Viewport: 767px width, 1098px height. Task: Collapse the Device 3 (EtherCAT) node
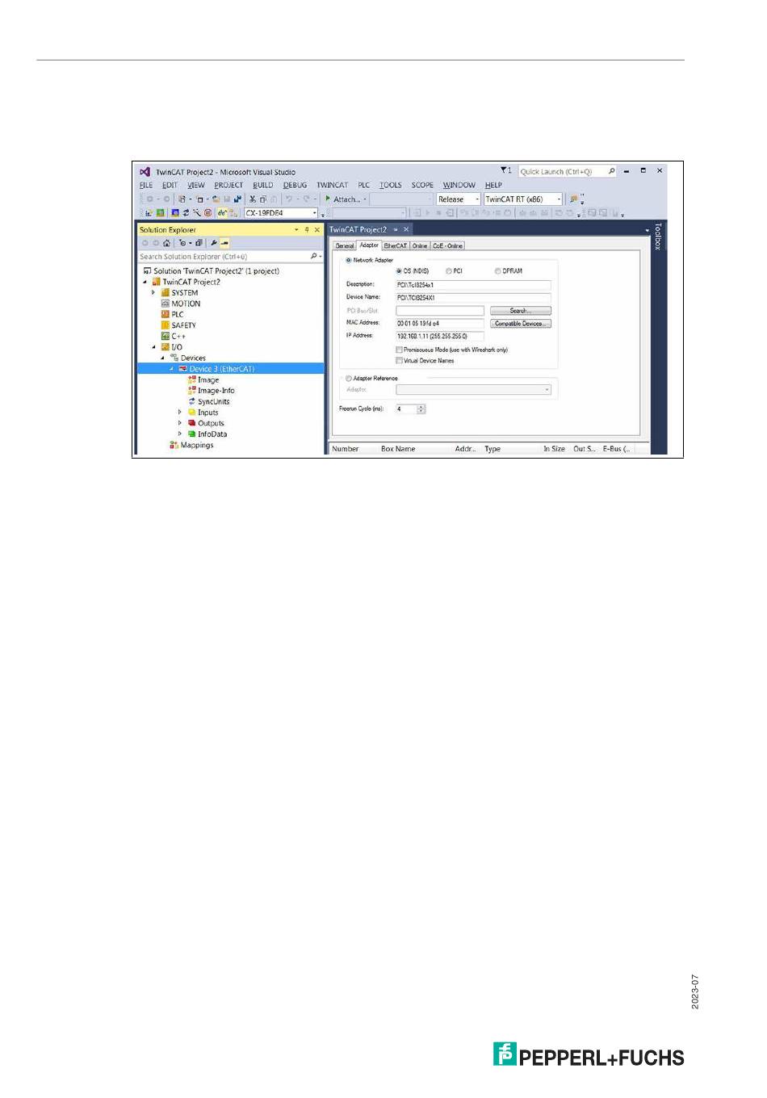pos(171,369)
